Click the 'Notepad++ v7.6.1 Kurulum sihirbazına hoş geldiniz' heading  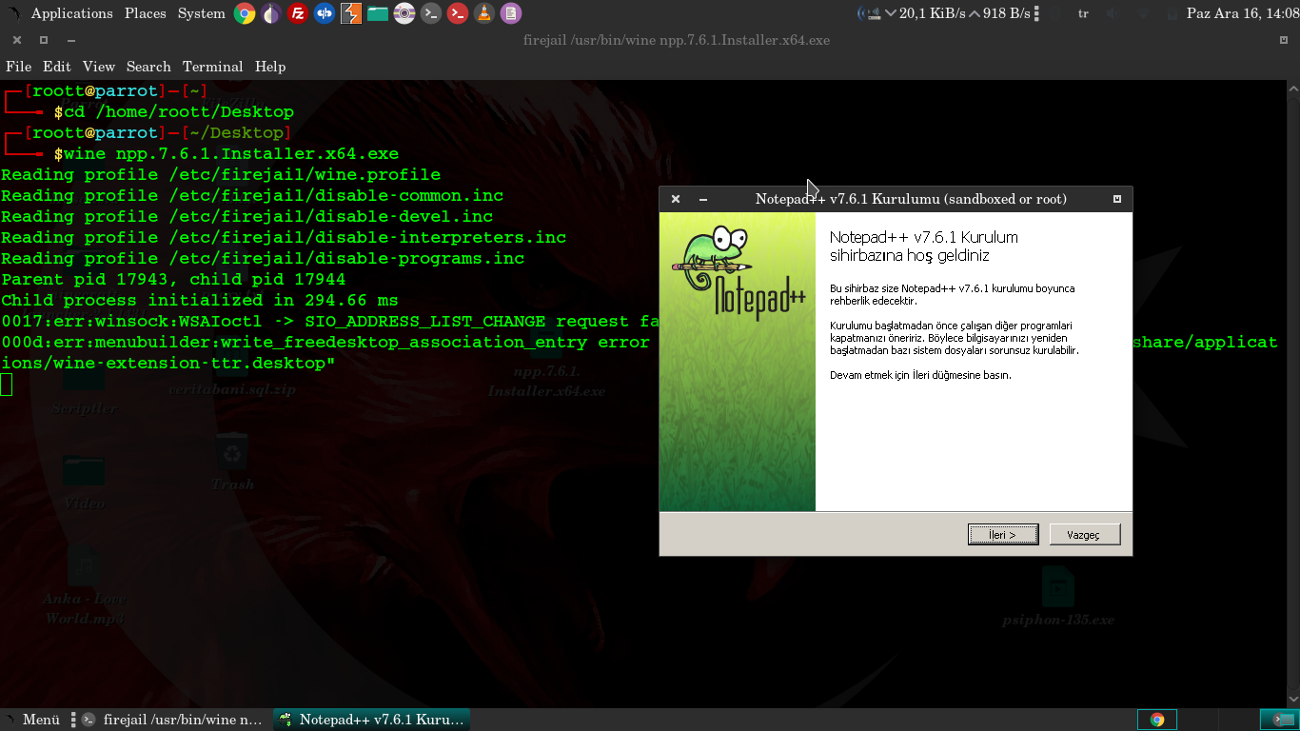tap(923, 247)
